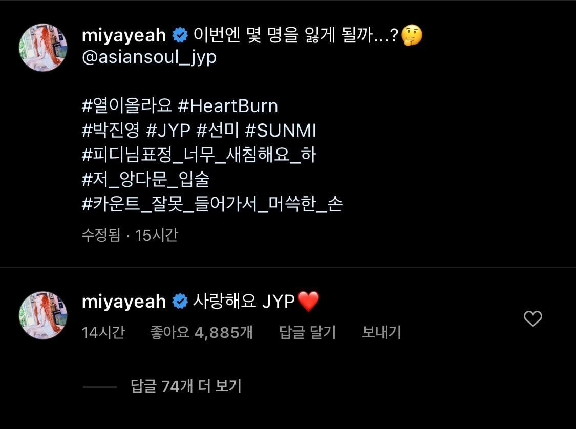Open hashtag #선미
The width and height of the screenshot is (576, 429).
coord(218,131)
